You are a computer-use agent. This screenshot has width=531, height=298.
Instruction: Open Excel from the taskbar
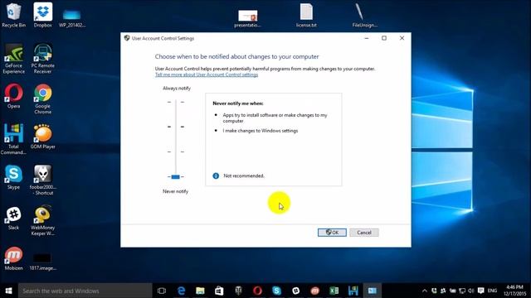click(334, 291)
